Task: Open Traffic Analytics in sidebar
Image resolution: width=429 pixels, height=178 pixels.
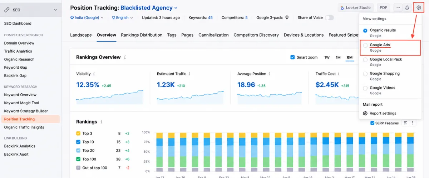Action: point(18,51)
